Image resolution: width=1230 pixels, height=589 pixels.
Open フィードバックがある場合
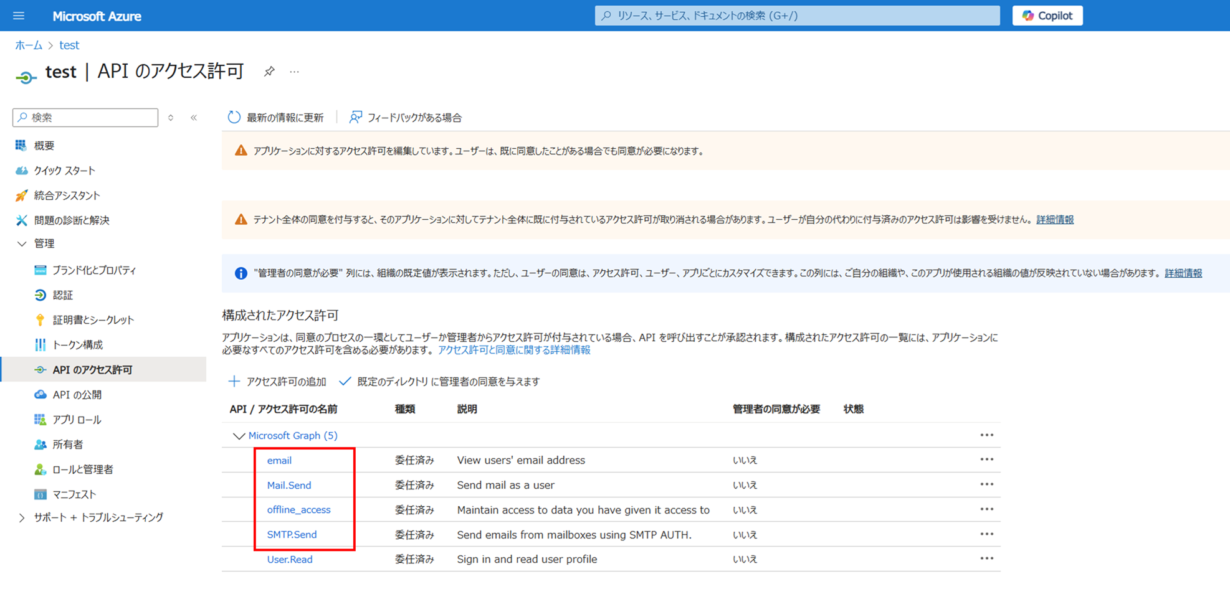pos(406,117)
